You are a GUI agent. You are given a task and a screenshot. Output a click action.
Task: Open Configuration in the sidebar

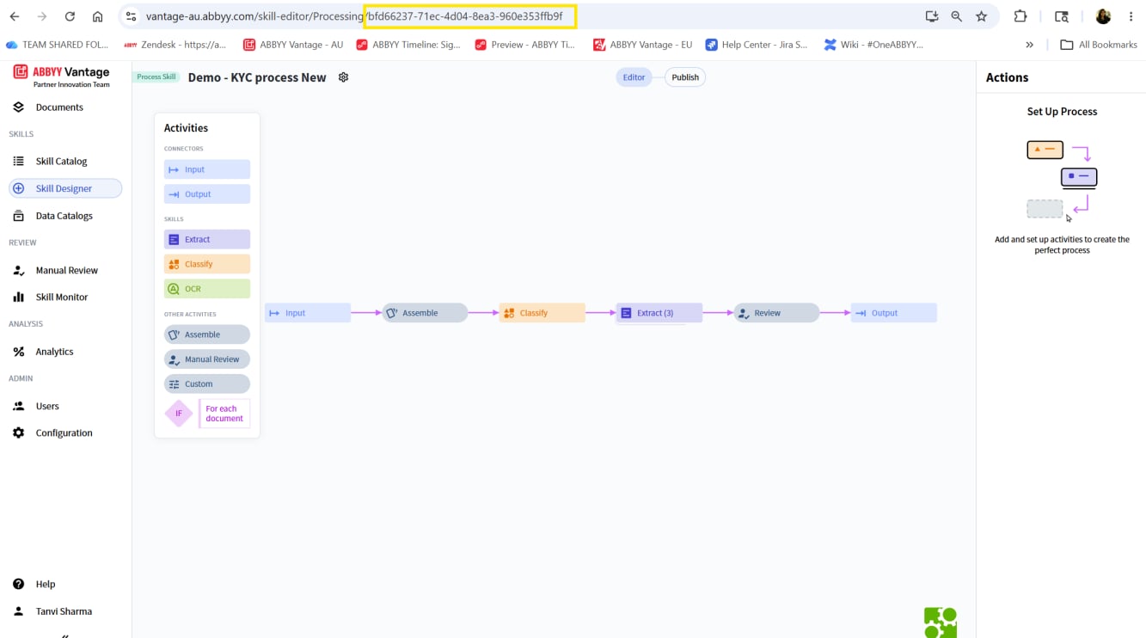pos(64,432)
